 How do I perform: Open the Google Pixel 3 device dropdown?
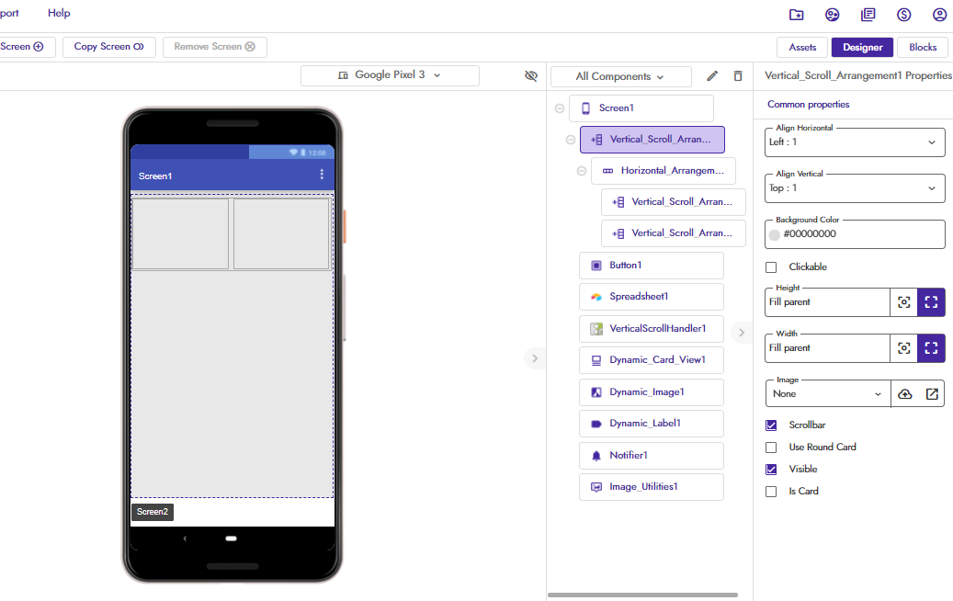point(390,75)
